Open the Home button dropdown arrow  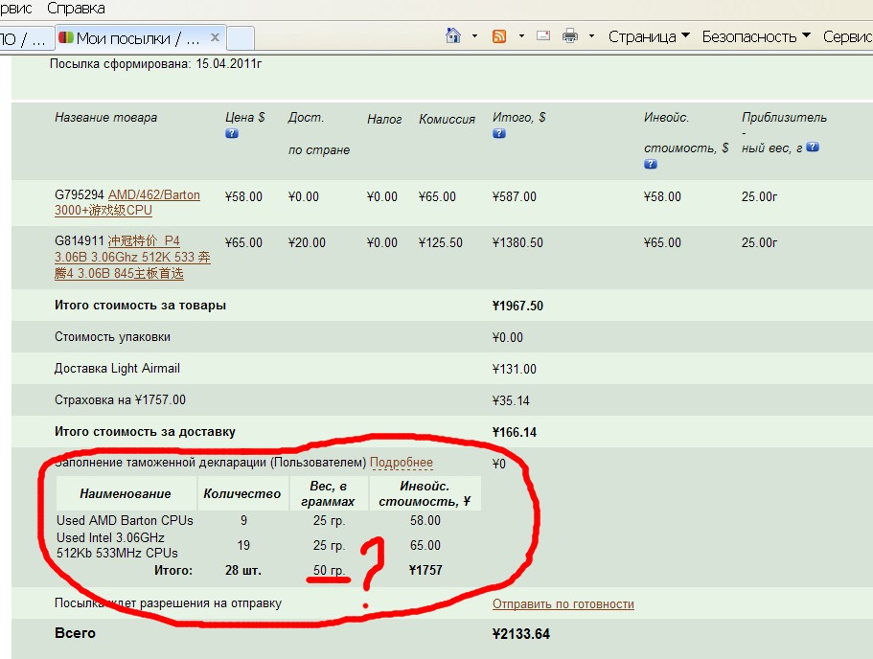tap(475, 36)
